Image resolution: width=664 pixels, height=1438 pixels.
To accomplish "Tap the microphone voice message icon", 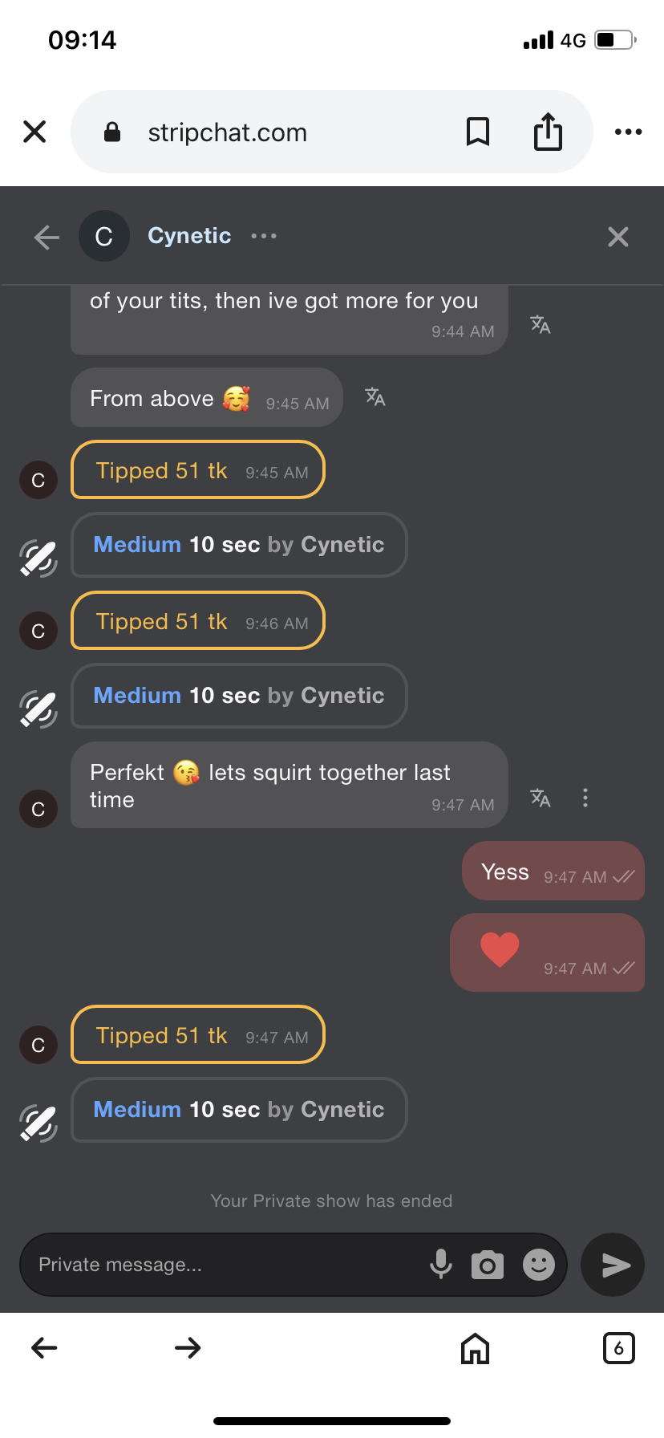I will 440,1264.
